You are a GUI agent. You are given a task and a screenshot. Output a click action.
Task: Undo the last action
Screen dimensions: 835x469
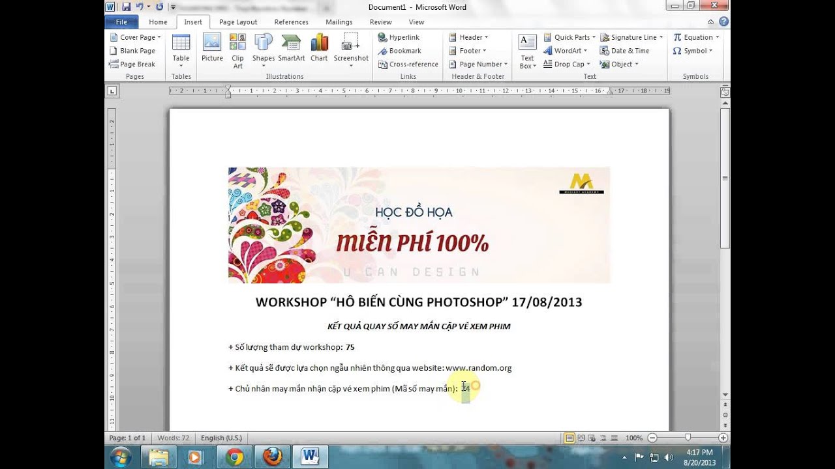(x=140, y=7)
